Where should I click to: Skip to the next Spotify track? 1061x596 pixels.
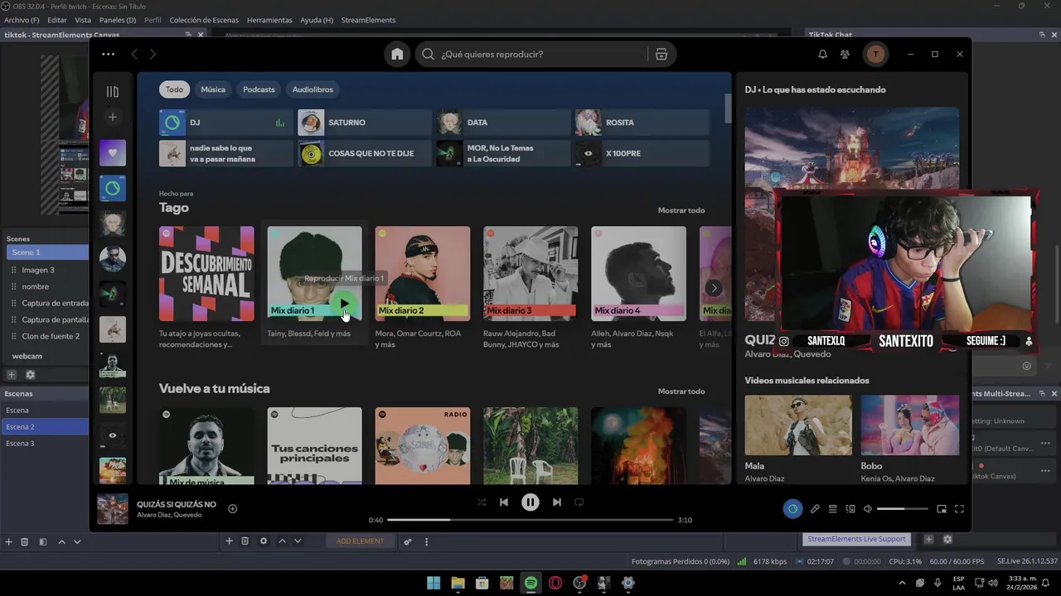557,502
